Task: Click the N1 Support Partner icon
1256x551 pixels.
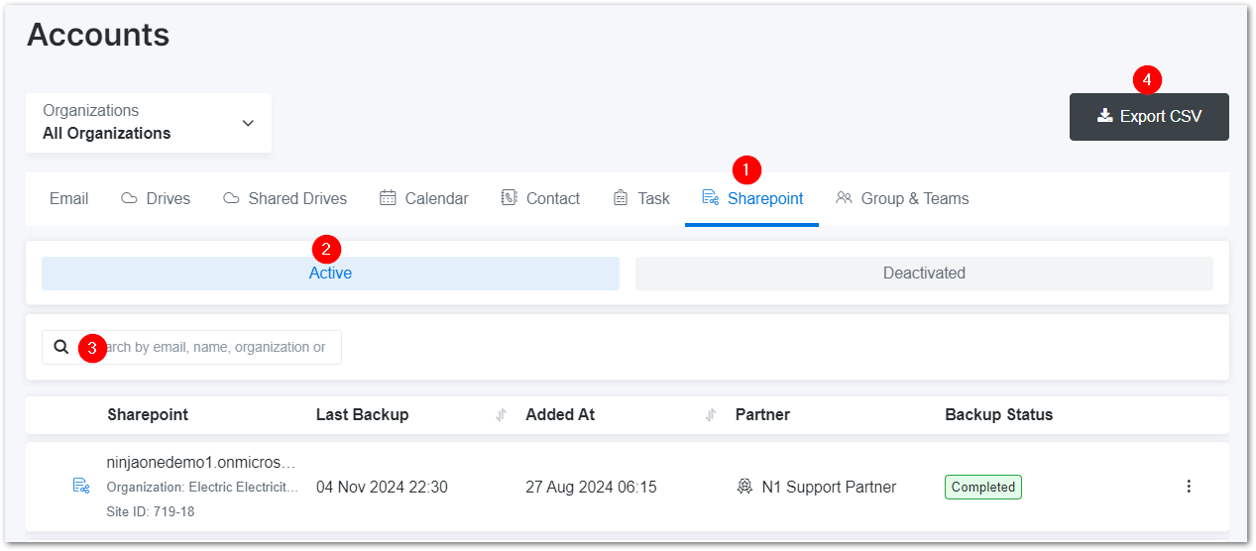Action: [744, 487]
